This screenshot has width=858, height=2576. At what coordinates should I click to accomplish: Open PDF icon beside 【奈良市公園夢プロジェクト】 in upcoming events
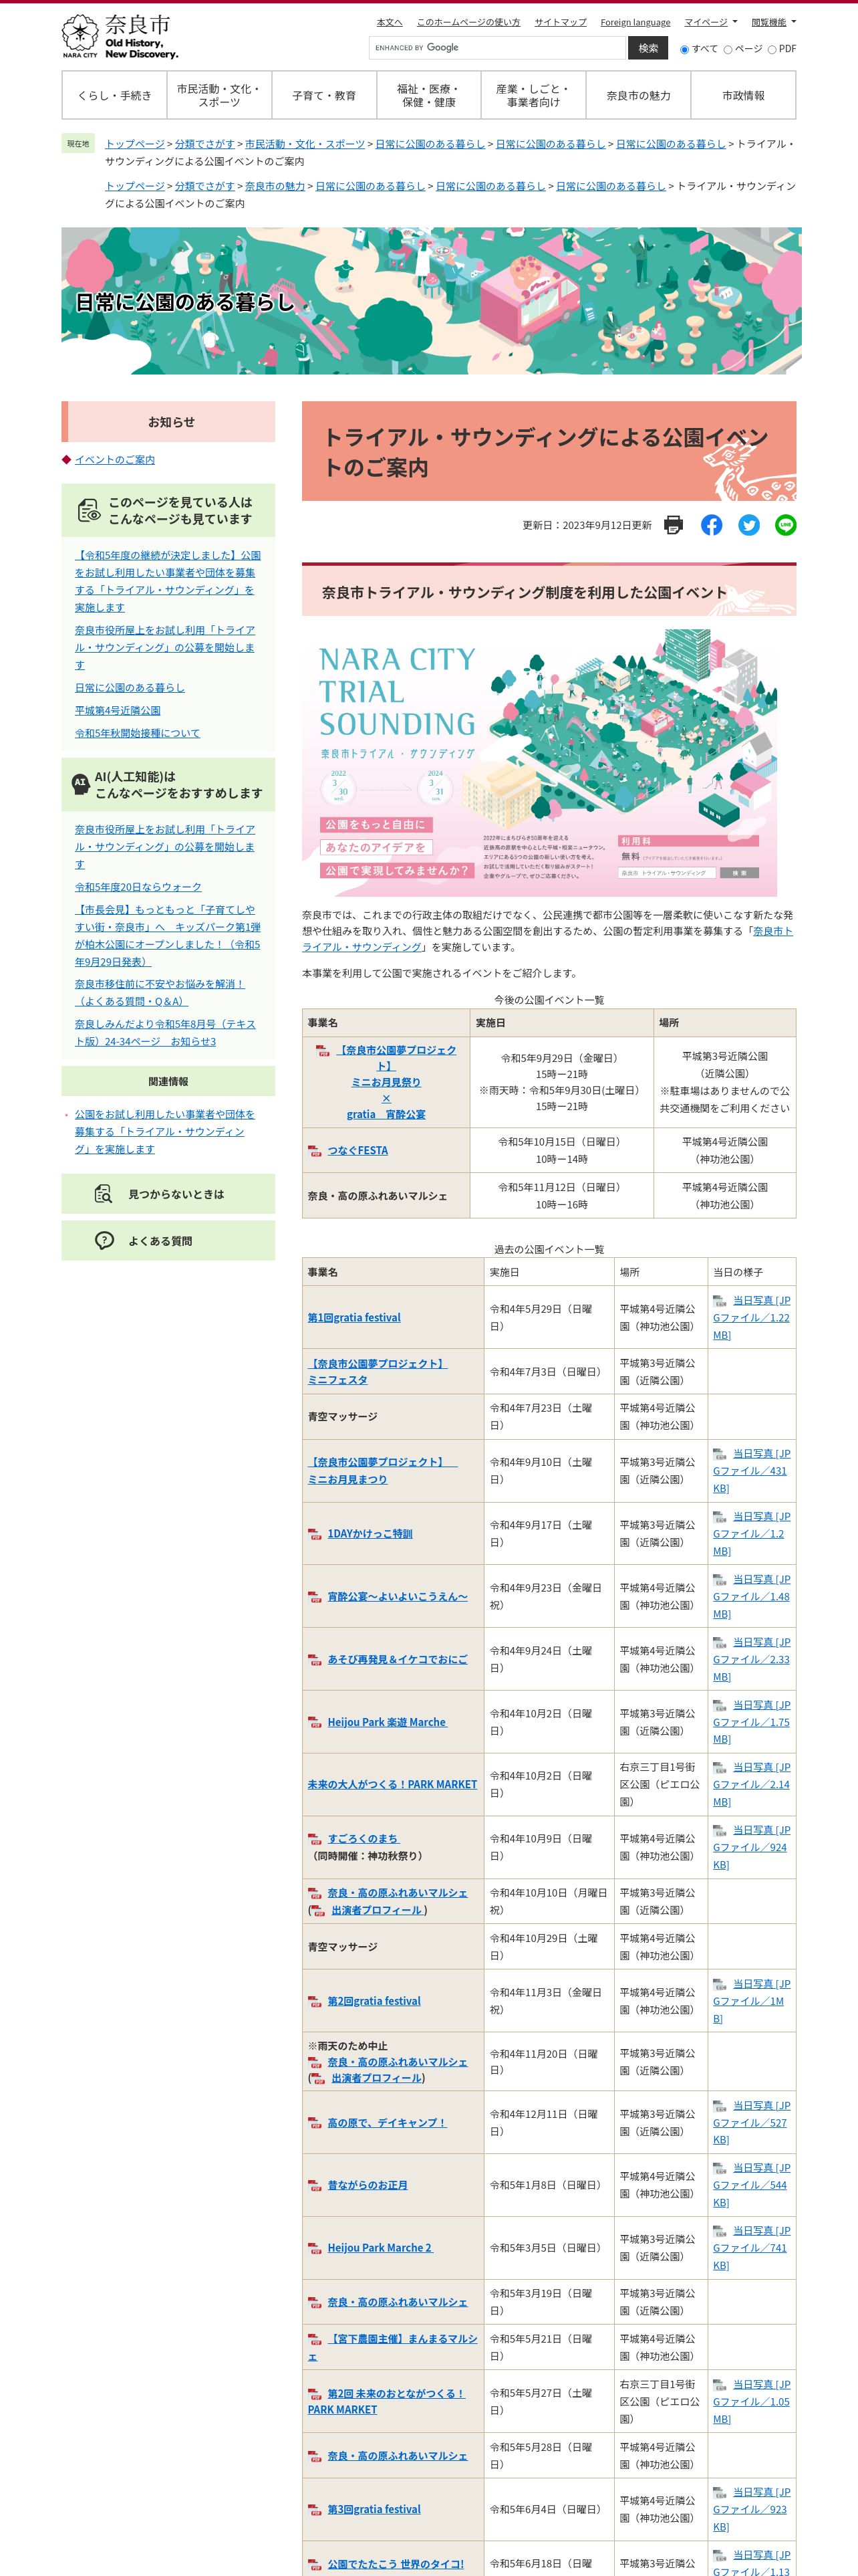coord(323,1051)
